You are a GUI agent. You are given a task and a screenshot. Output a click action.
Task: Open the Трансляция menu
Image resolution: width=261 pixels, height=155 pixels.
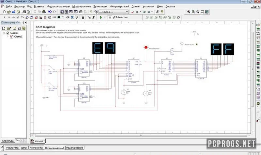click(100, 6)
